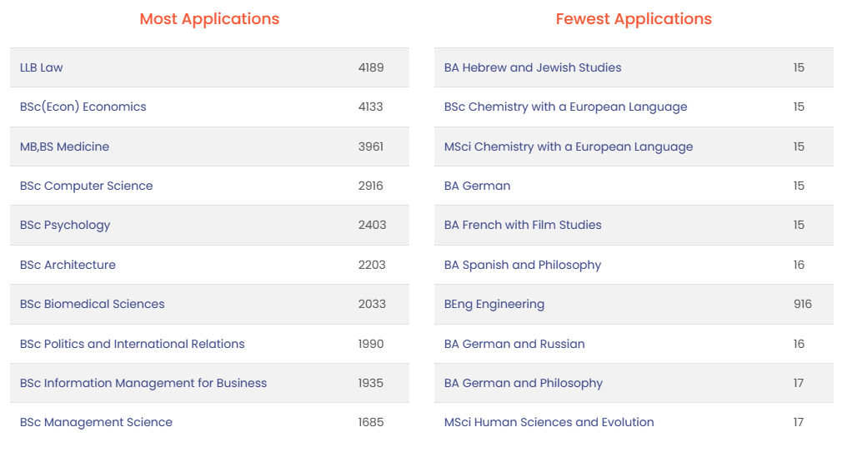842x457 pixels.
Task: Select BSc Chemistry with a European Language
Action: (566, 107)
